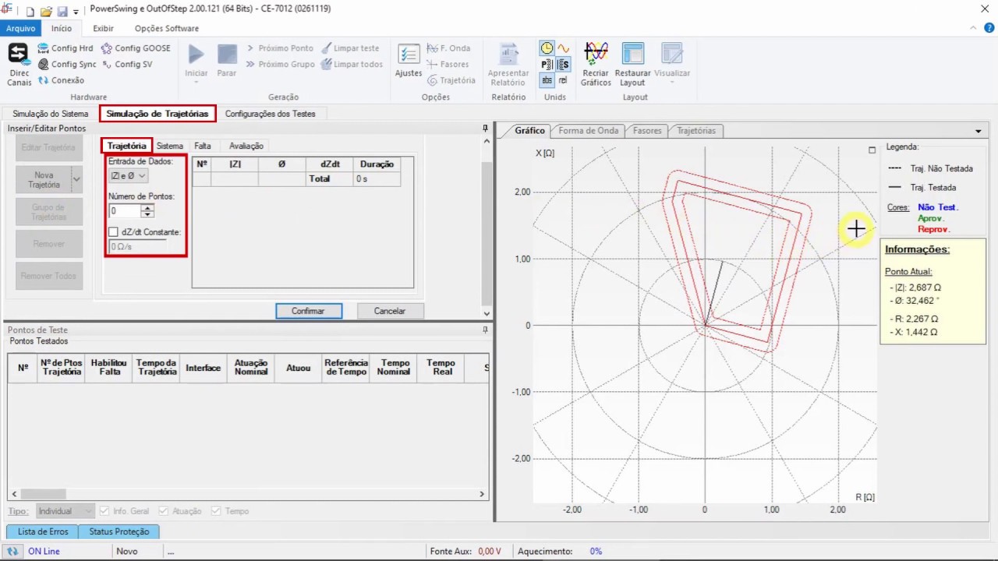Click the F. Onda option icon

click(x=431, y=48)
